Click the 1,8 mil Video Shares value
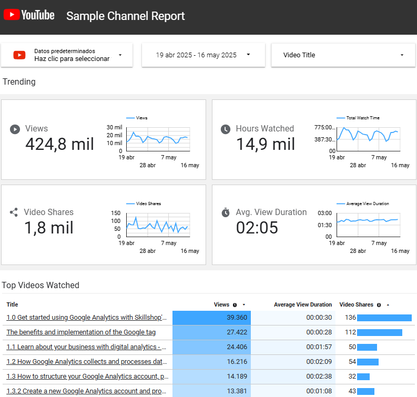417x397 pixels. [x=49, y=228]
